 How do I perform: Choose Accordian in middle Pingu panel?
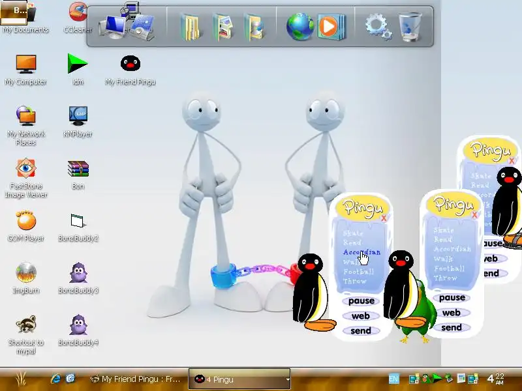tap(452, 249)
